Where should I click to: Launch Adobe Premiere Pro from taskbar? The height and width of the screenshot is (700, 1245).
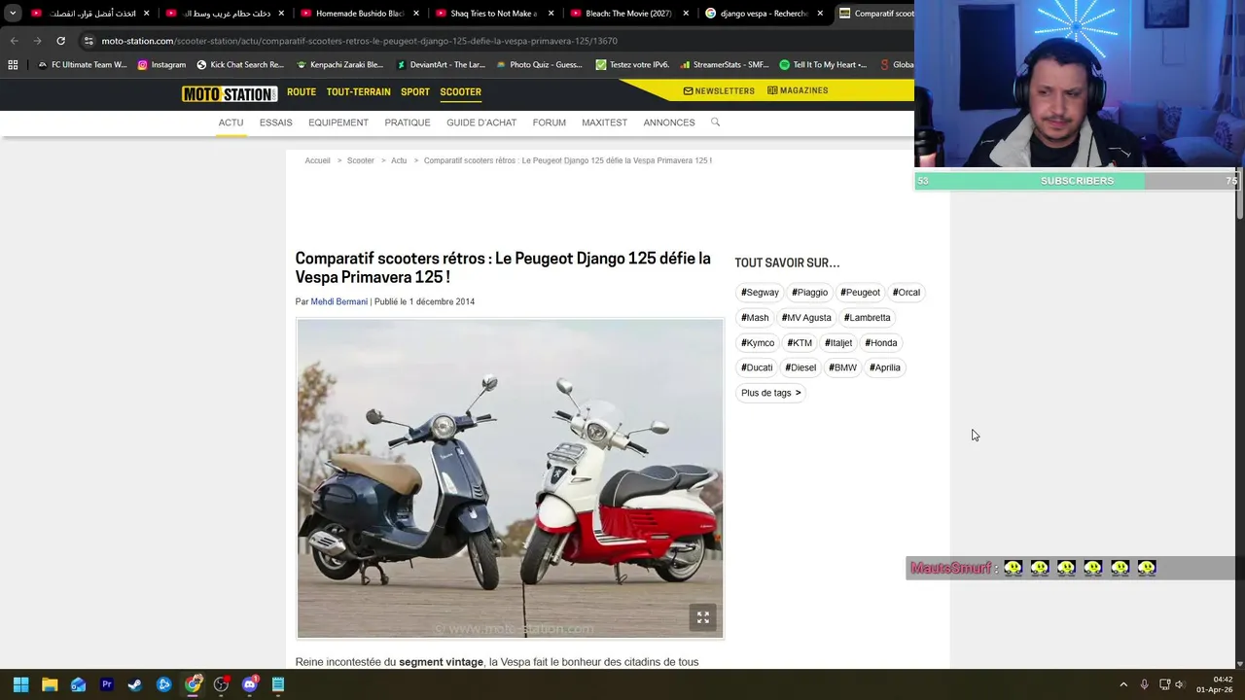point(107,684)
